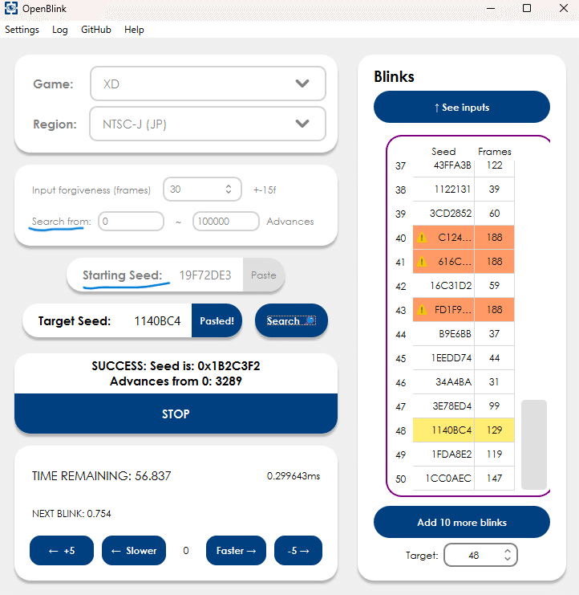Image resolution: width=579 pixels, height=595 pixels.
Task: Click the TIME REMAINING readout
Action: (102, 476)
